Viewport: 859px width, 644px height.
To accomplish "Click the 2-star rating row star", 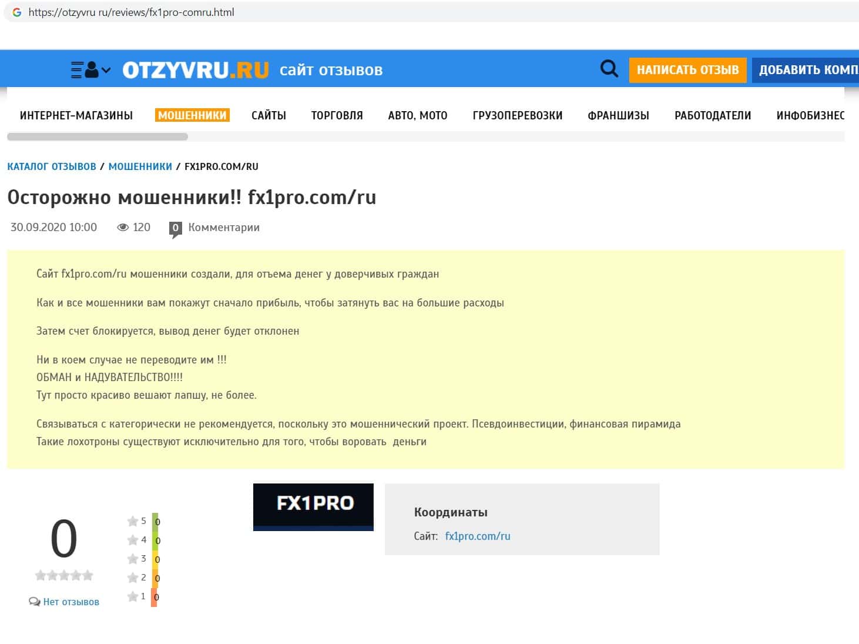I will tap(133, 578).
